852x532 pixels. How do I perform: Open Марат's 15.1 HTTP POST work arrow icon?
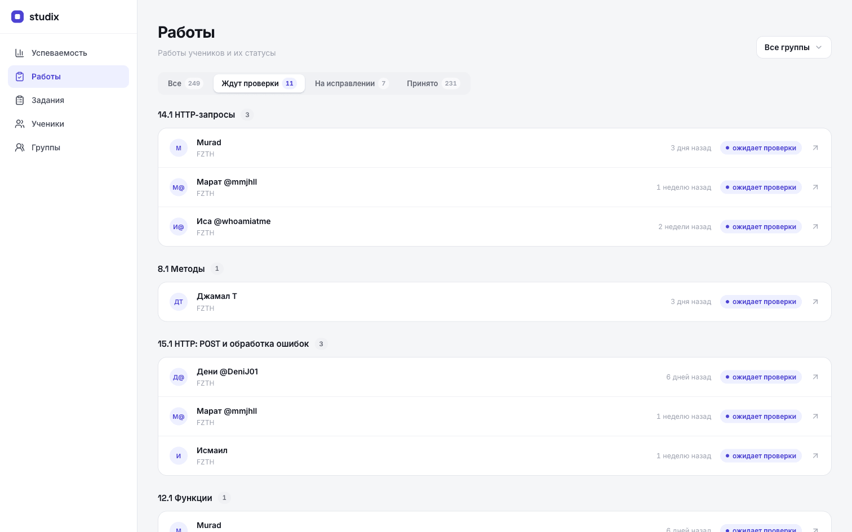tap(815, 417)
